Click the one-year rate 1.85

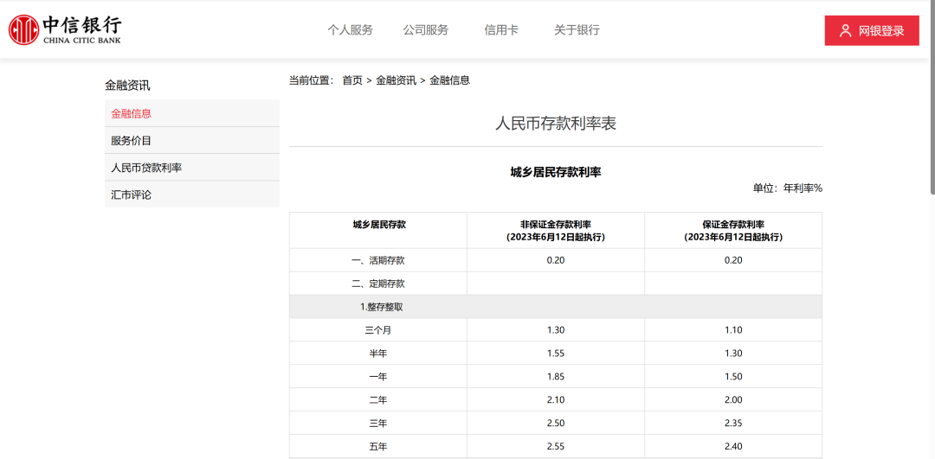[556, 376]
